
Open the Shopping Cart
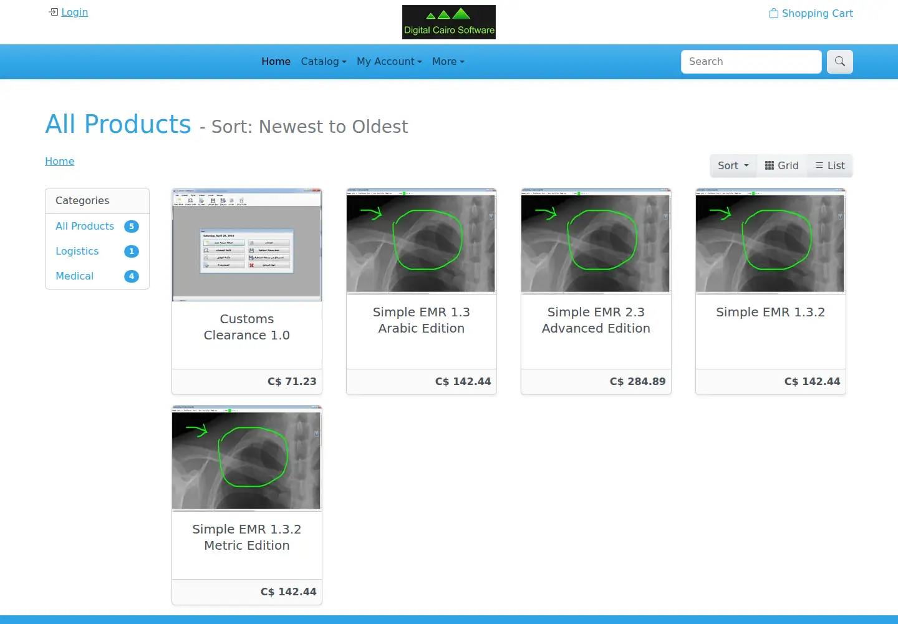(811, 13)
